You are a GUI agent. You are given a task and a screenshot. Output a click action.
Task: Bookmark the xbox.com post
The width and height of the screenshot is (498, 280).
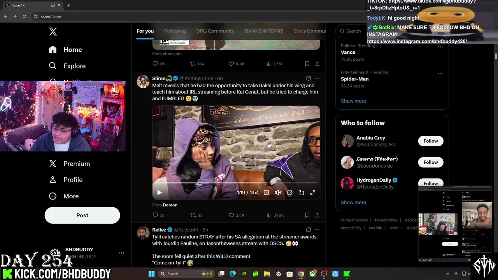point(307,64)
